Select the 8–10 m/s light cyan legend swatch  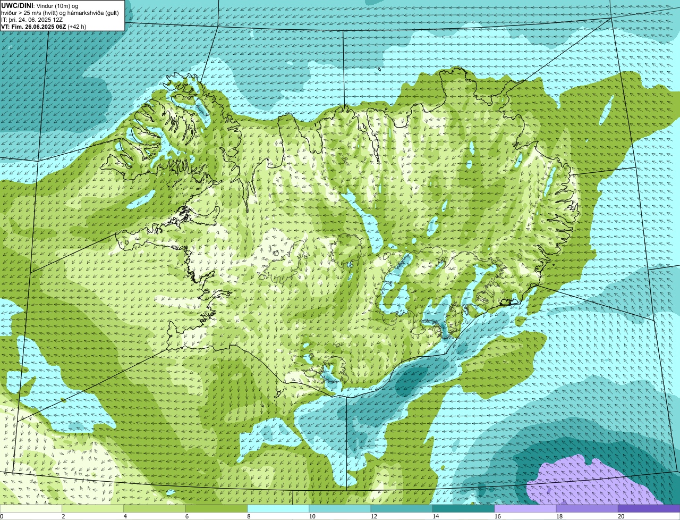point(278,509)
